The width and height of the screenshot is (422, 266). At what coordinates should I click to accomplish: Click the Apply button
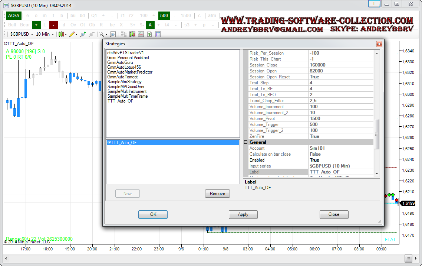coord(243,214)
